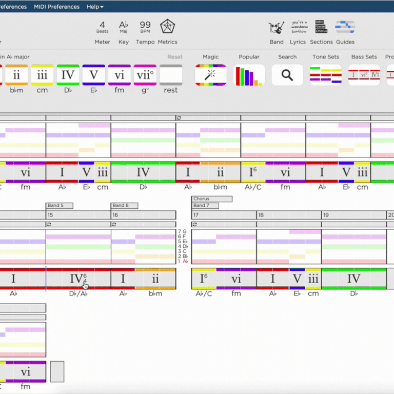Select the ii (b♭m) chord in the palette
Image resolution: width=394 pixels, height=394 pixels.
(x=16, y=75)
